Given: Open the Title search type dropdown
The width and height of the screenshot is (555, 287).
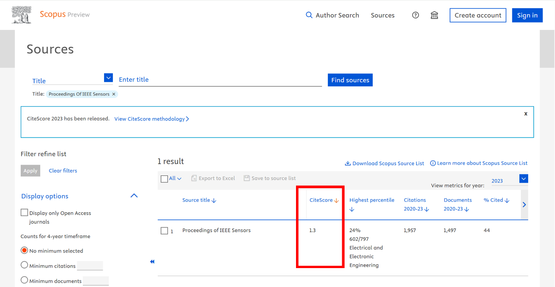Looking at the screenshot, I should tap(108, 78).
